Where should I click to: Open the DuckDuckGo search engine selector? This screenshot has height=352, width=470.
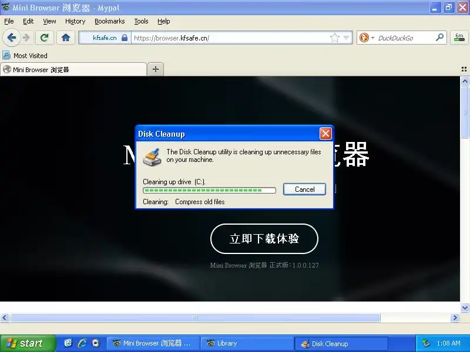tap(367, 38)
